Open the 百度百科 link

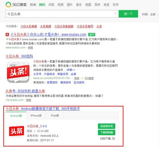coord(52,82)
